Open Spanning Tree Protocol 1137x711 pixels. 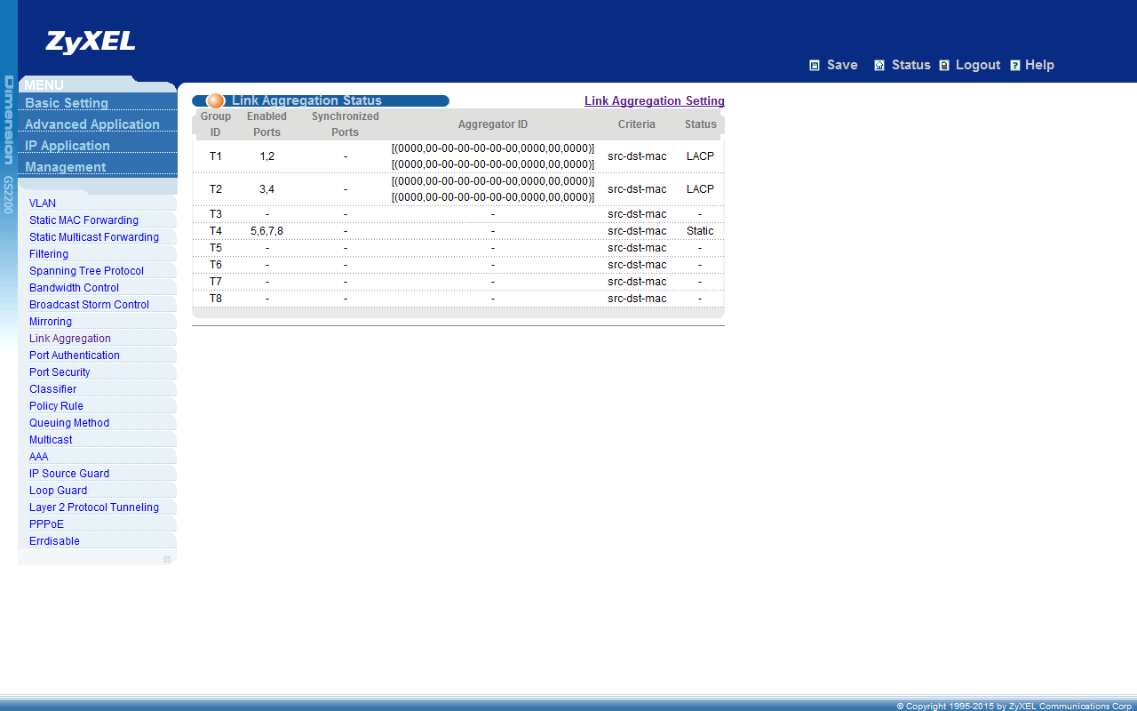pos(86,271)
